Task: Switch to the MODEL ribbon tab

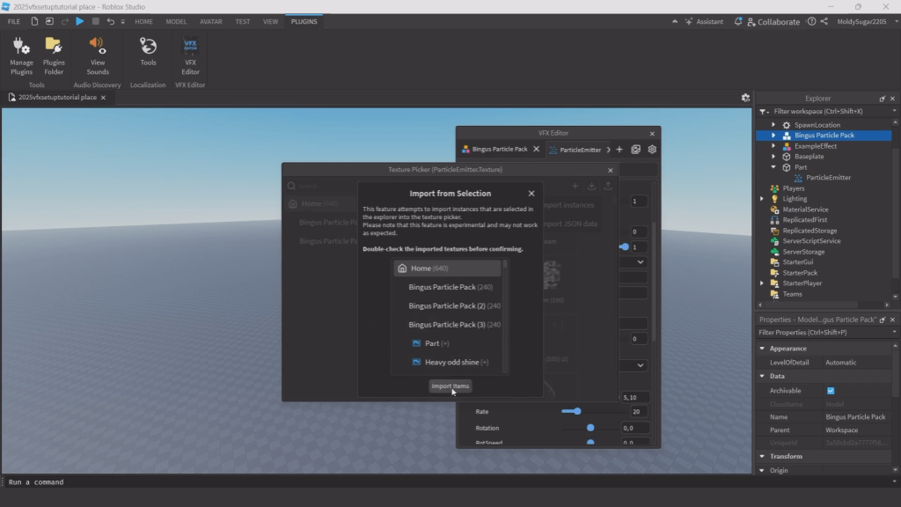Action: 176,21
